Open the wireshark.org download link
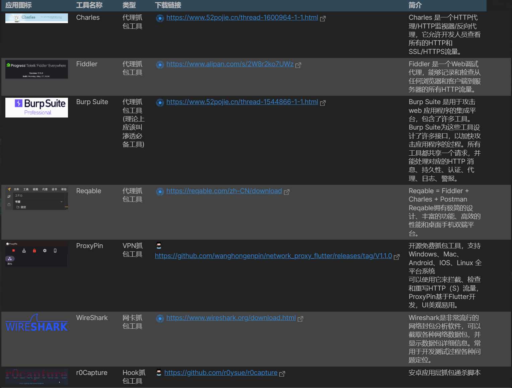Viewport: 512px width, 388px height. pyautogui.click(x=231, y=318)
